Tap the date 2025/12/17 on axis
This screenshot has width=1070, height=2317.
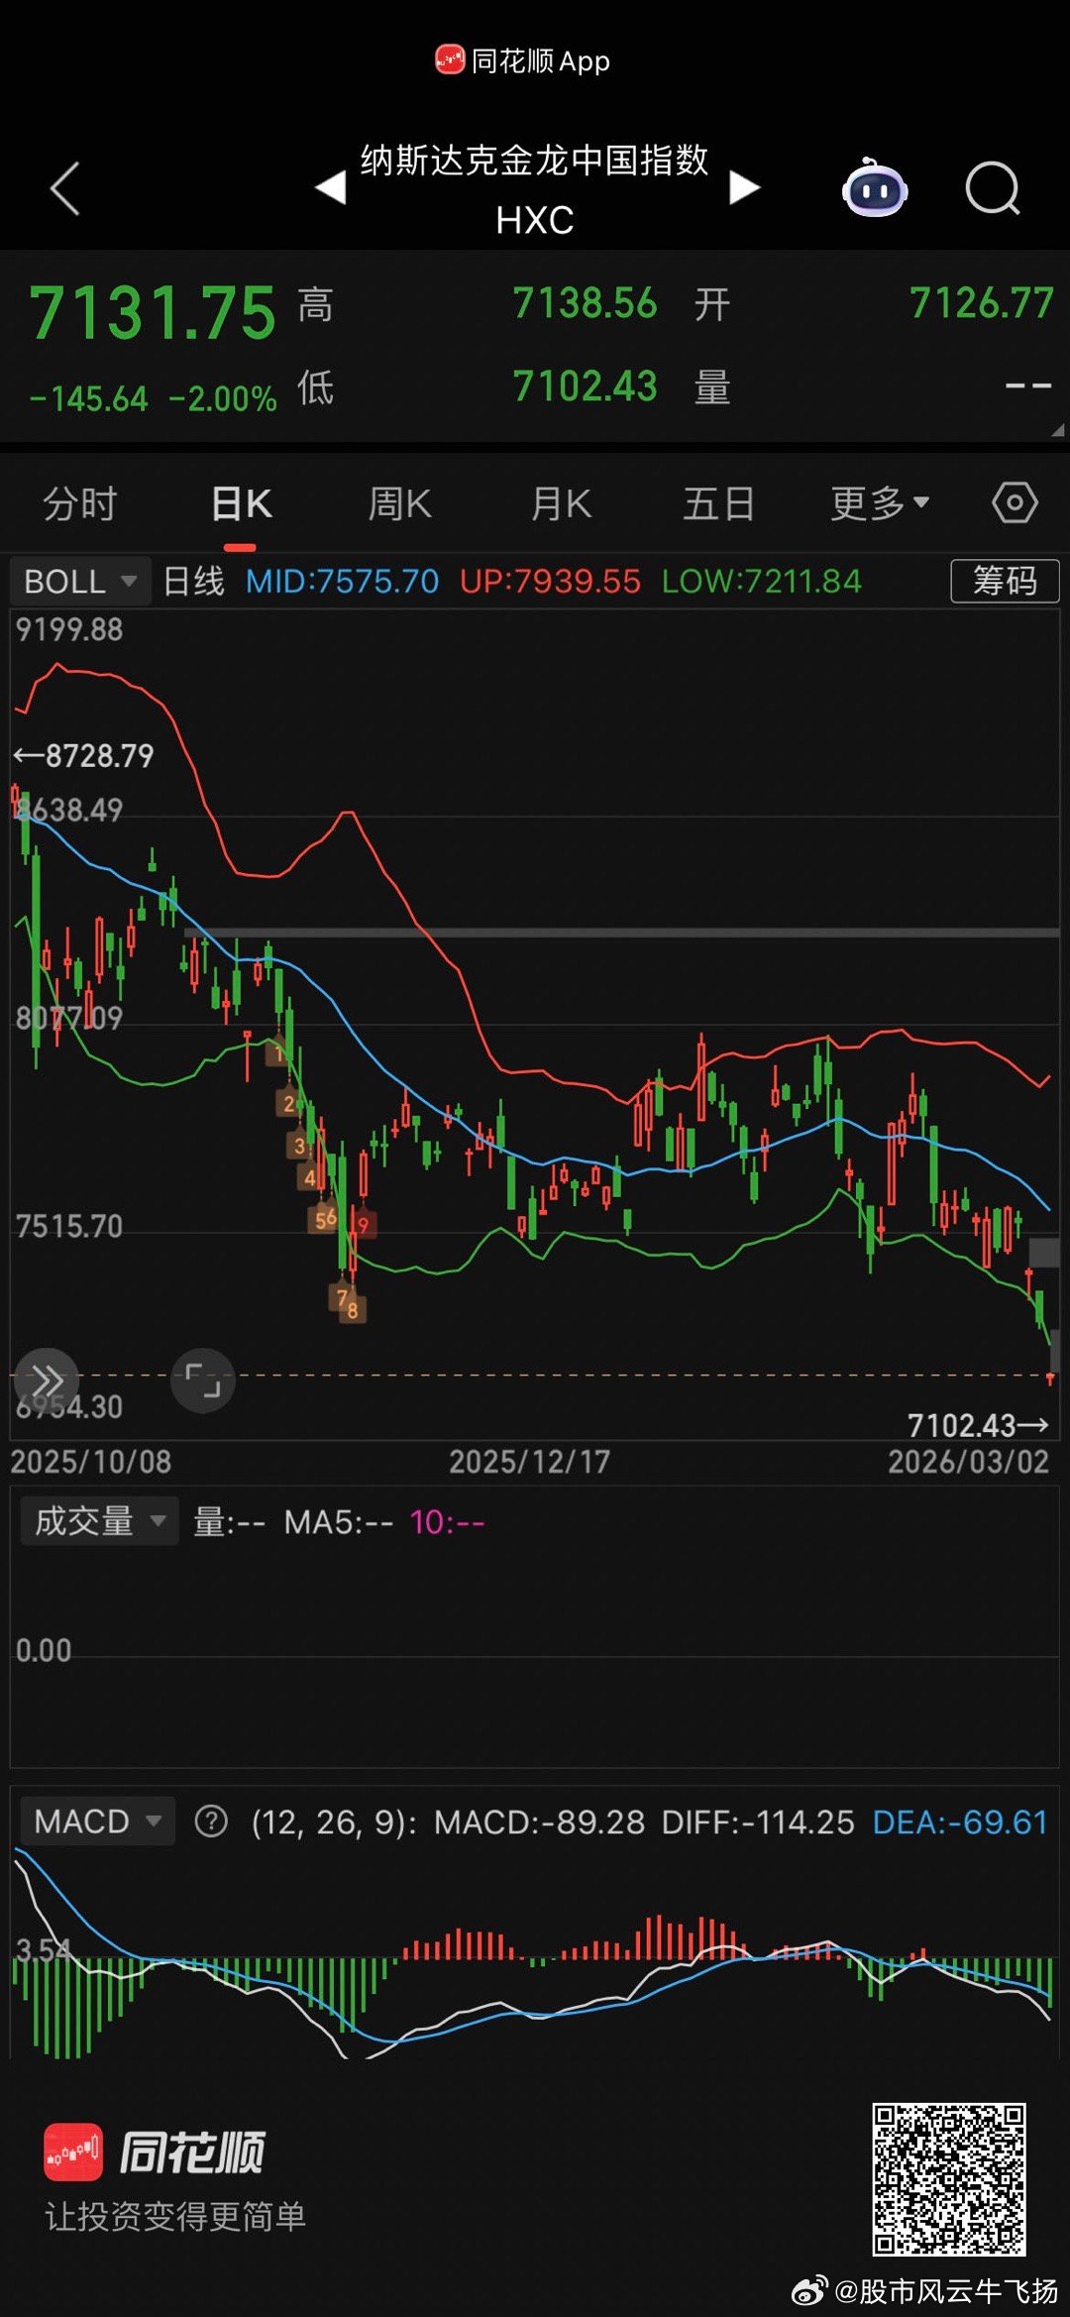(x=530, y=1462)
